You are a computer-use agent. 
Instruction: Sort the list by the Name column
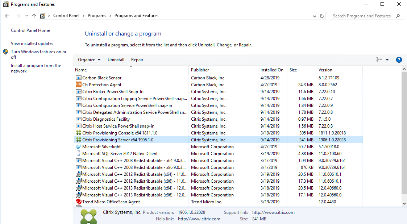click(x=131, y=70)
